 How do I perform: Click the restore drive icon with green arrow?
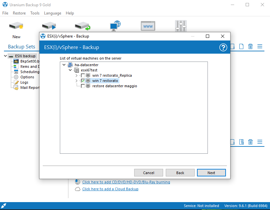83,26
